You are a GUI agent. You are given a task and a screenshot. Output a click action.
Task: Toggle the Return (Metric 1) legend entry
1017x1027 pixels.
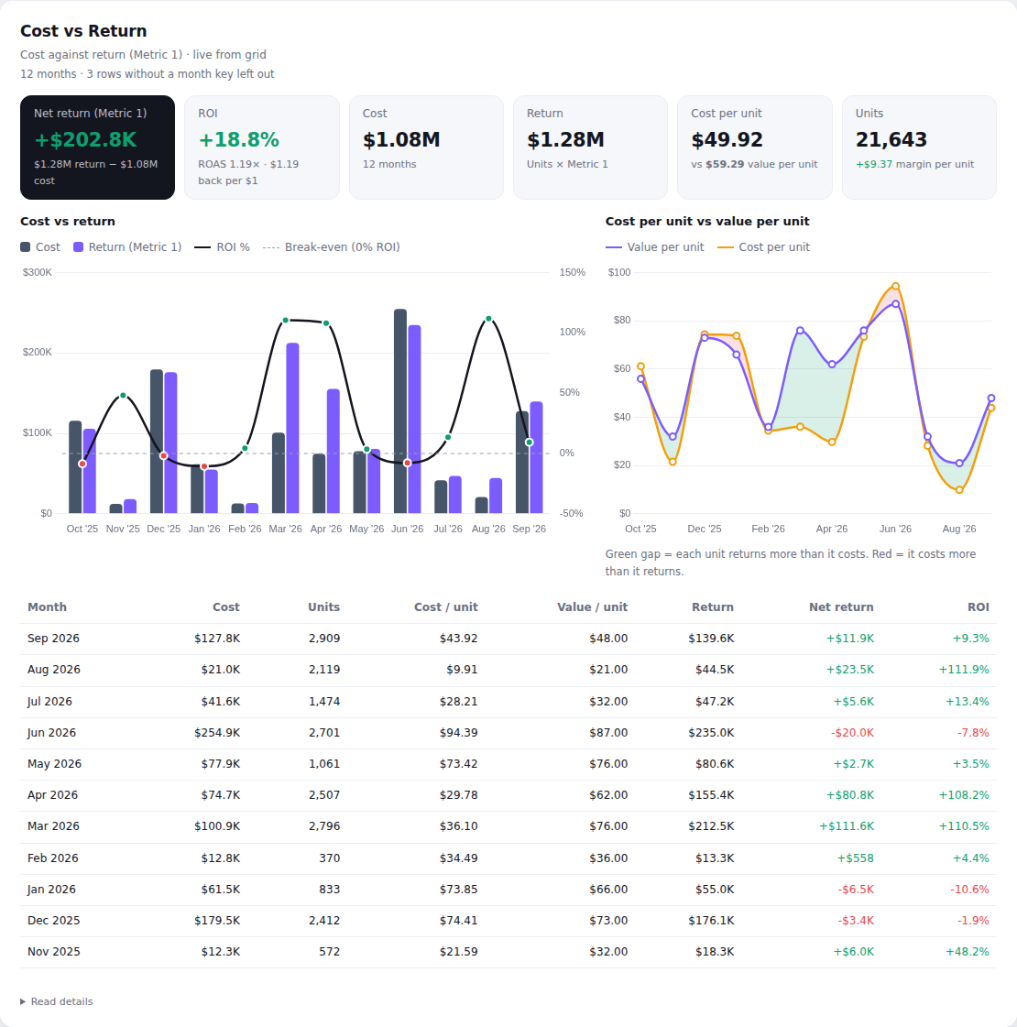coord(127,247)
